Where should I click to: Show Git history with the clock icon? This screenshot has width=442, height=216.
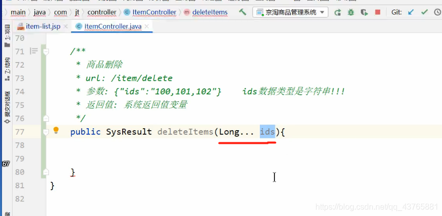click(x=437, y=12)
